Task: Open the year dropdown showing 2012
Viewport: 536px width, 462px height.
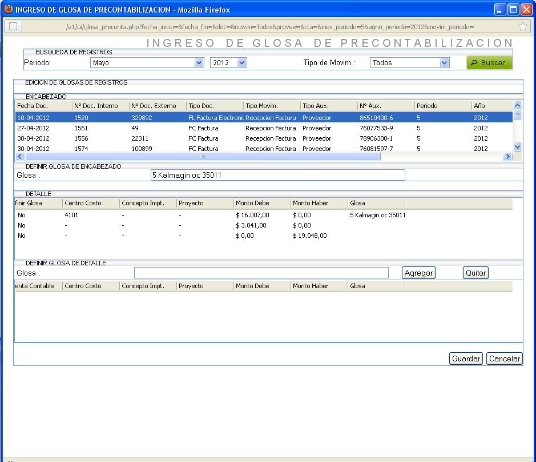Action: click(x=228, y=63)
